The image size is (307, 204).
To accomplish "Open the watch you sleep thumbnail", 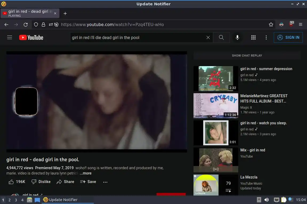I will (216, 133).
